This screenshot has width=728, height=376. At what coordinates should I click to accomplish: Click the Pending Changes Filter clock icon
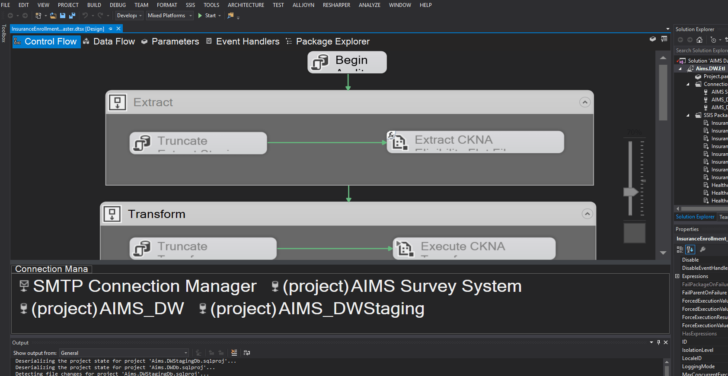tap(713, 40)
